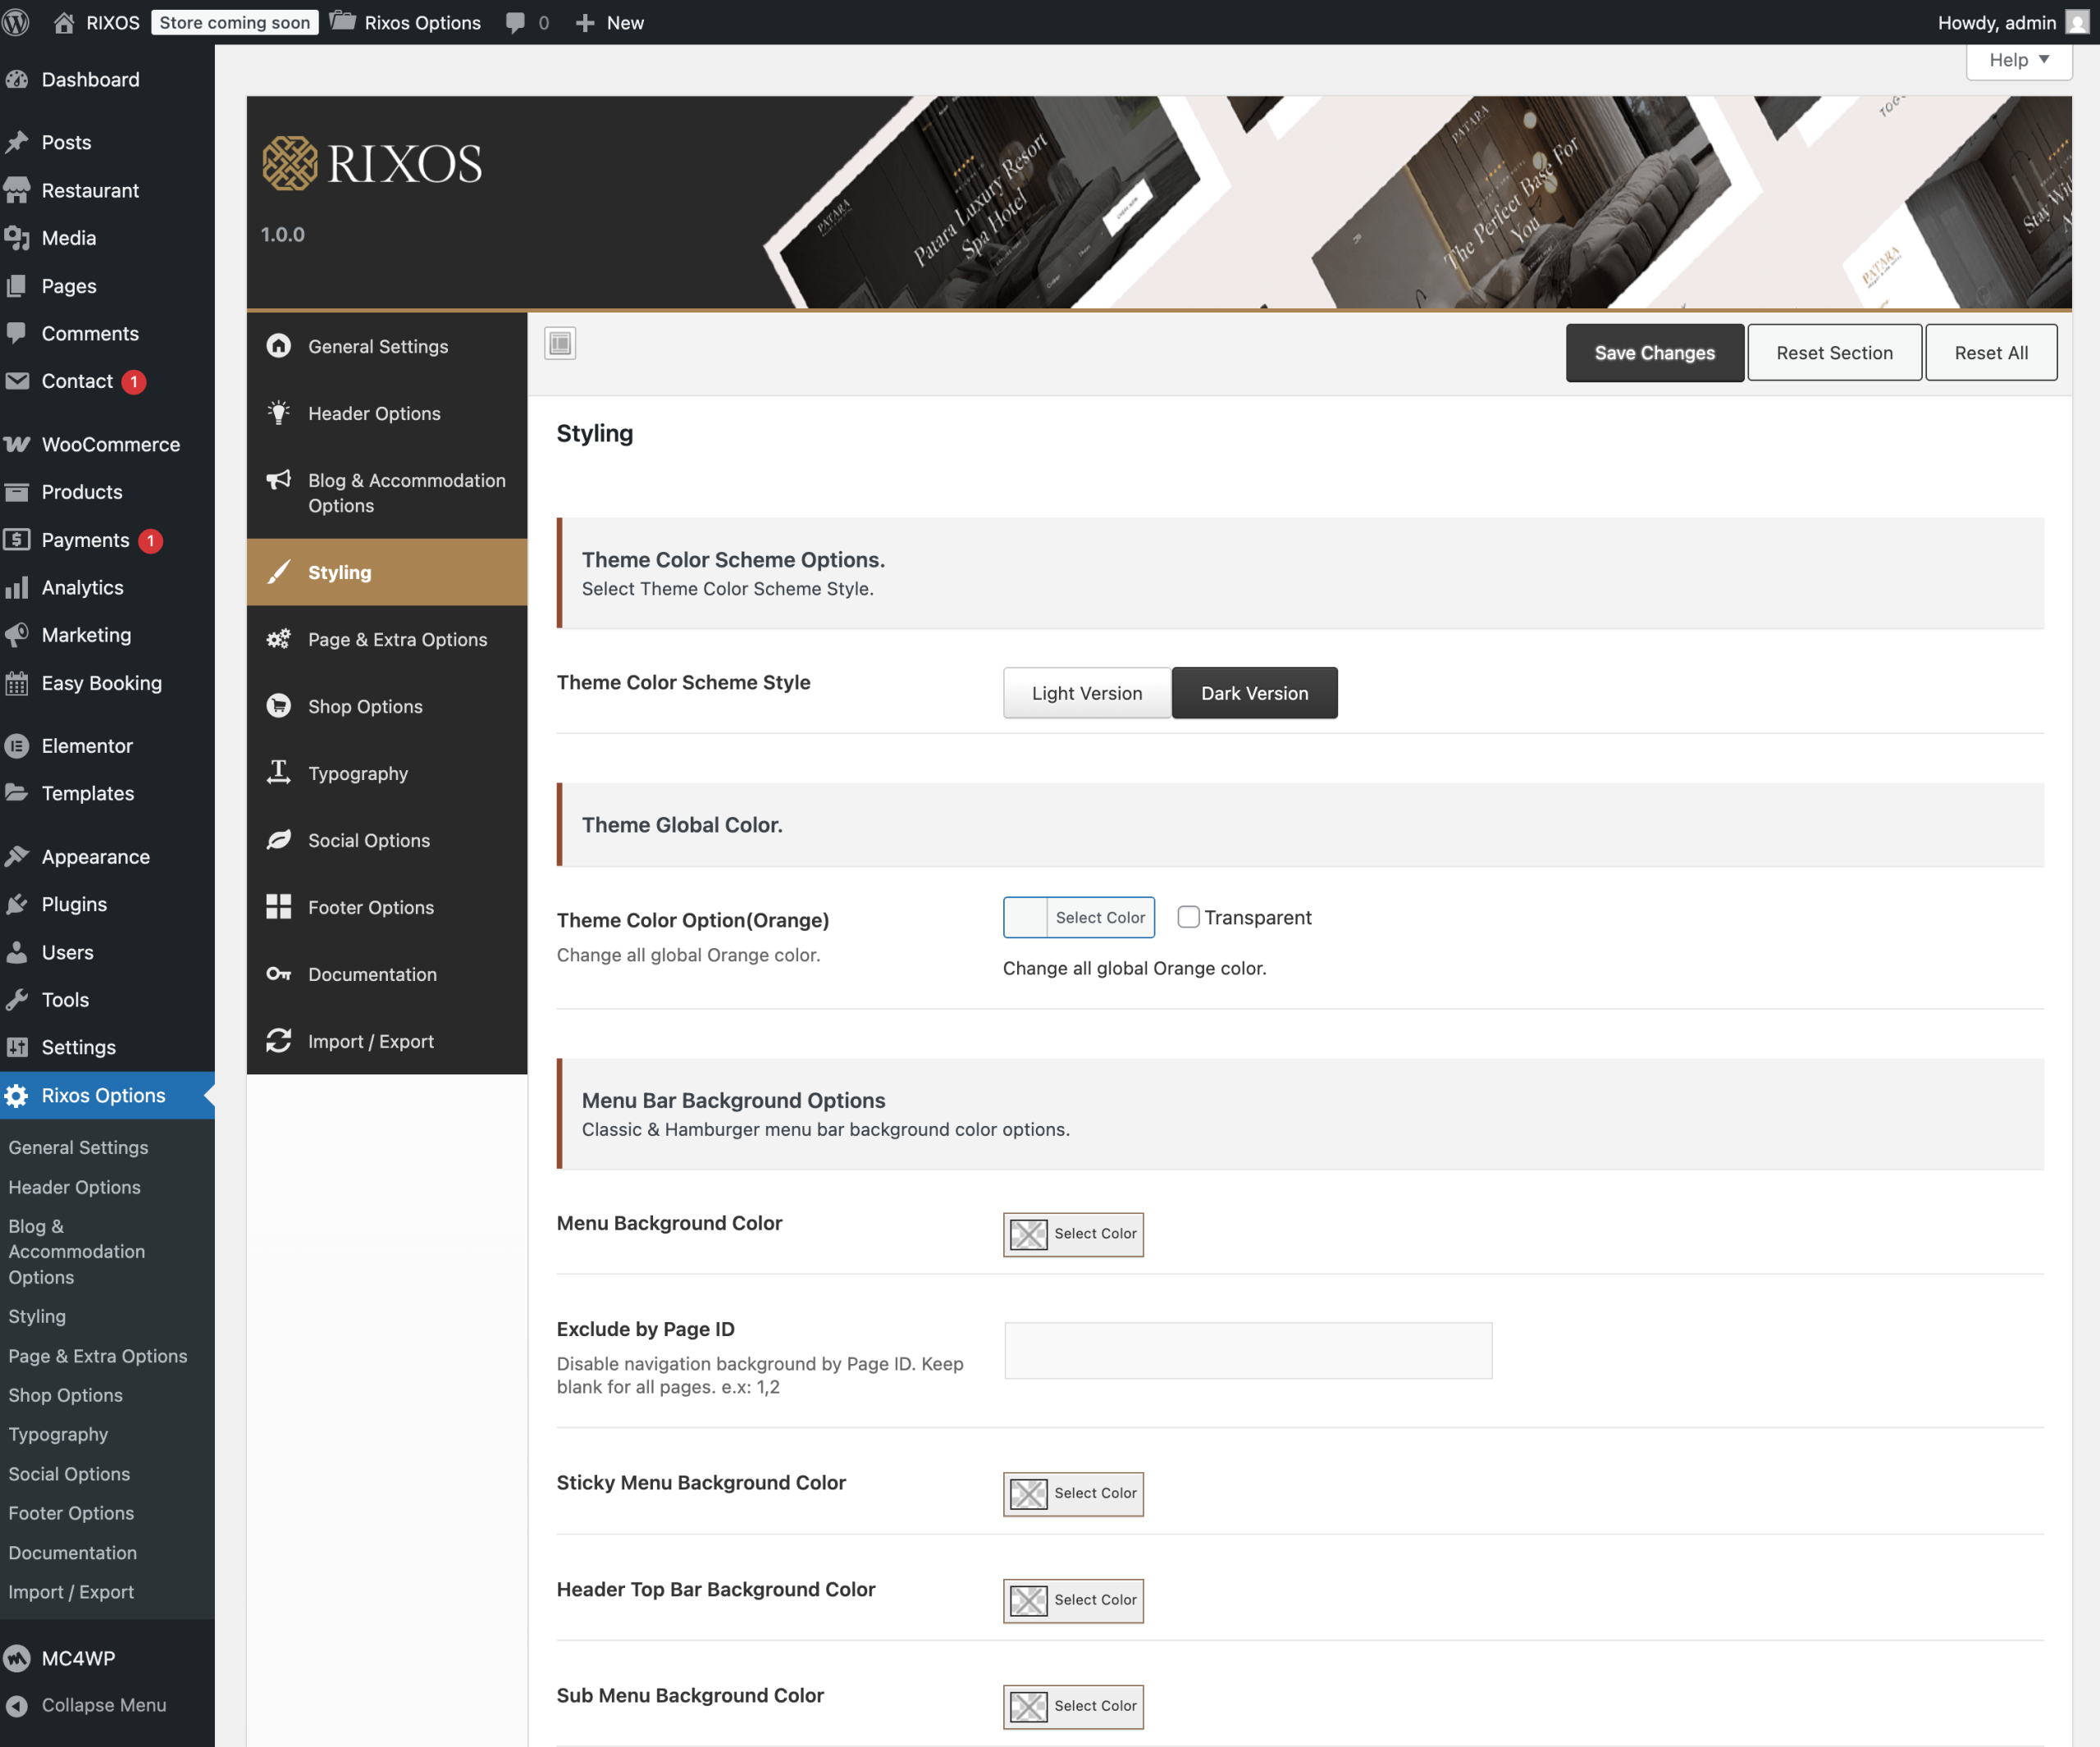The width and height of the screenshot is (2100, 1747).
Task: Focus the Exclude by Page ID field
Action: click(x=1248, y=1351)
